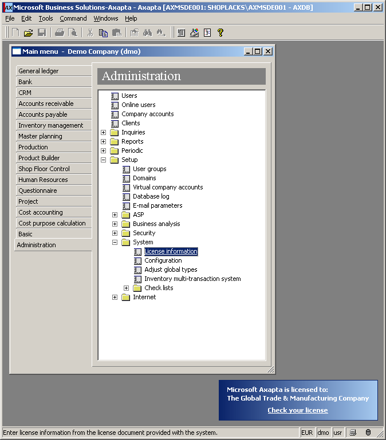Open the colorful design toolbar icon

click(x=194, y=33)
